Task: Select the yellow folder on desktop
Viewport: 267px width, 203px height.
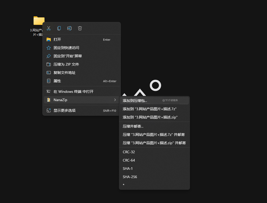Action: pyautogui.click(x=39, y=21)
